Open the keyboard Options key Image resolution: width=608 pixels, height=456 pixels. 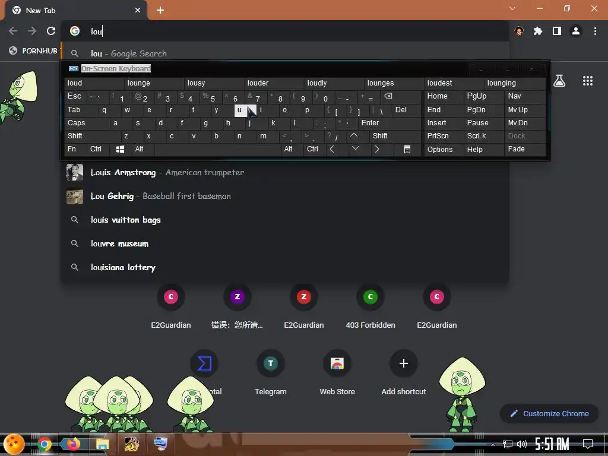point(444,149)
